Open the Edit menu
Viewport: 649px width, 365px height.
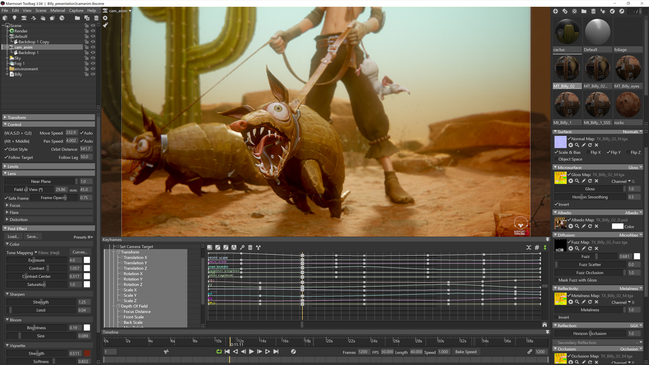point(15,10)
